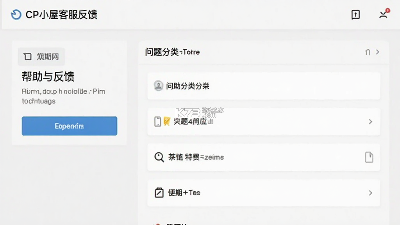This screenshot has width=400, height=225.
Task: Click the magnifier search icon
Action: point(159,157)
